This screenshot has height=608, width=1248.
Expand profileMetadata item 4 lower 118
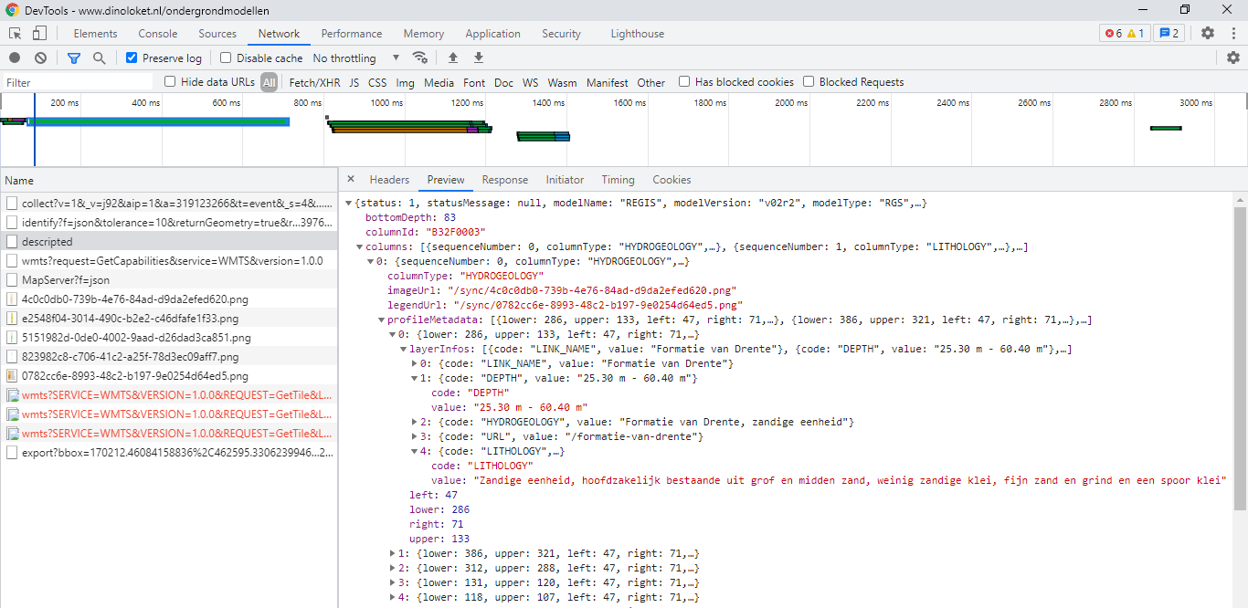(x=393, y=597)
